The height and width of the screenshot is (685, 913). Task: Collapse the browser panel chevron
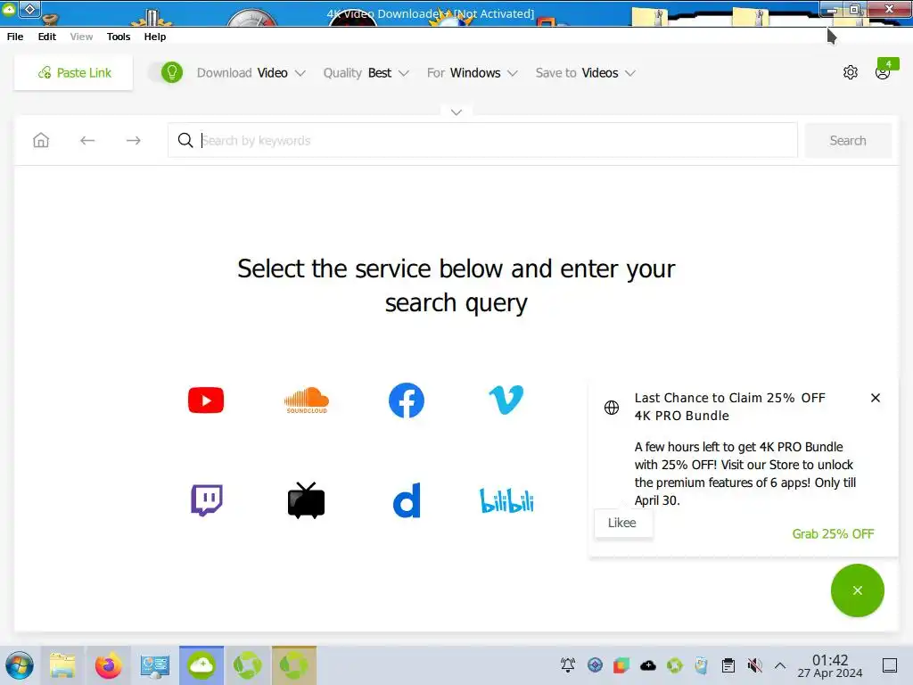point(456,111)
